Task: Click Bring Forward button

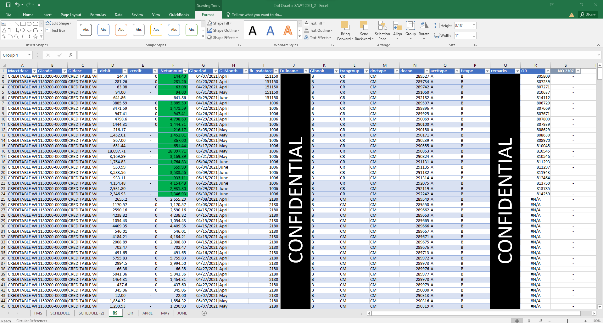Action: tap(345, 31)
